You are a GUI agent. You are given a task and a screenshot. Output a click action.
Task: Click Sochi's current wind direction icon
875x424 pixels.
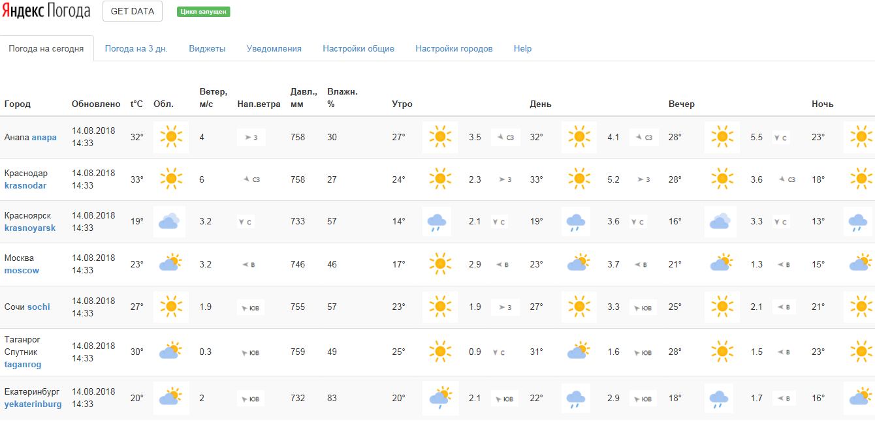[251, 307]
